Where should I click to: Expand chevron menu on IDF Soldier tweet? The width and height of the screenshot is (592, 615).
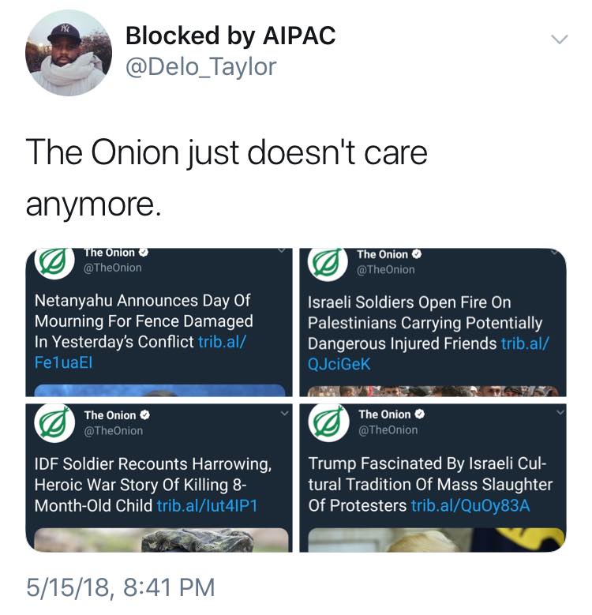(285, 412)
